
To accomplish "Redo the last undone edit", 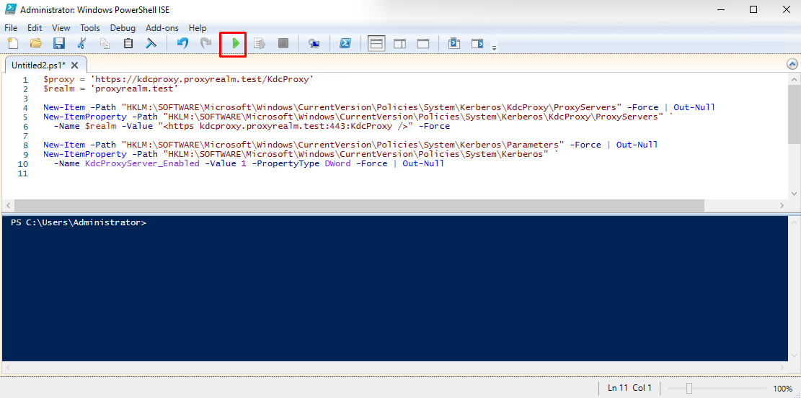I will (x=206, y=43).
